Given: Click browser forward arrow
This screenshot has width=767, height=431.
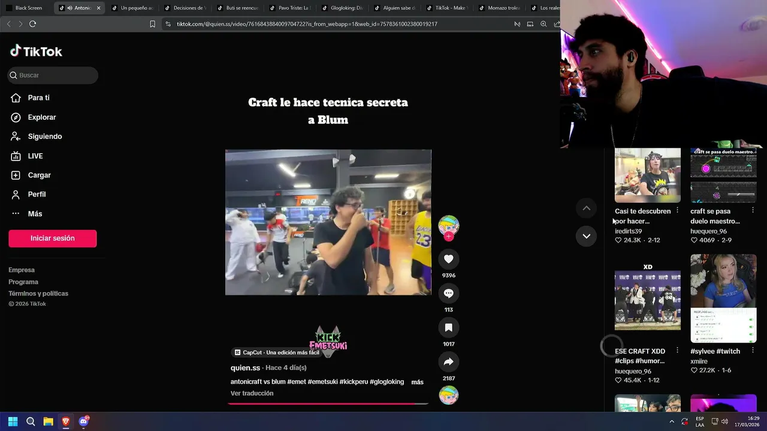Looking at the screenshot, I should [x=20, y=24].
